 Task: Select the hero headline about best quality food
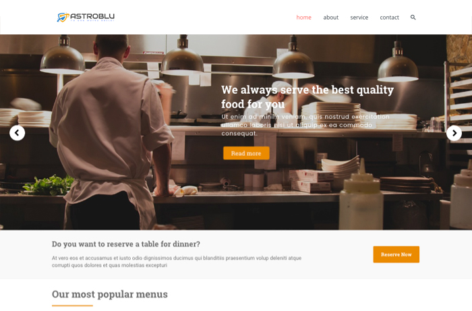pyautogui.click(x=307, y=97)
